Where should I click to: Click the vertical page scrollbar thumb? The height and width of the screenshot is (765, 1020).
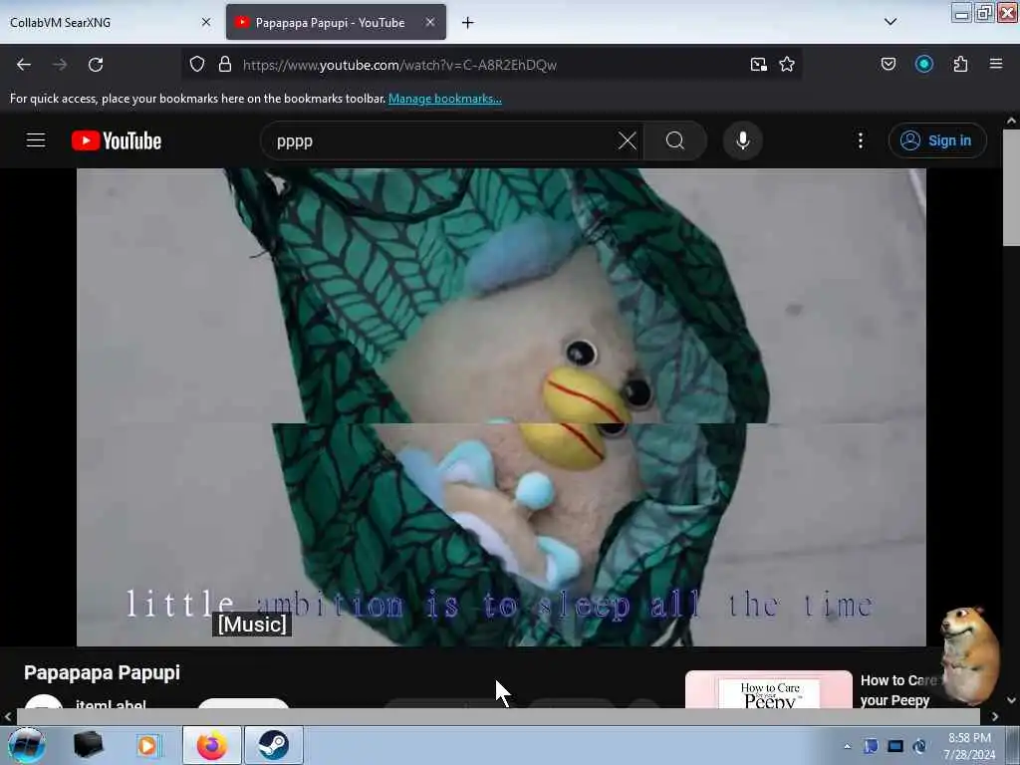1011,187
